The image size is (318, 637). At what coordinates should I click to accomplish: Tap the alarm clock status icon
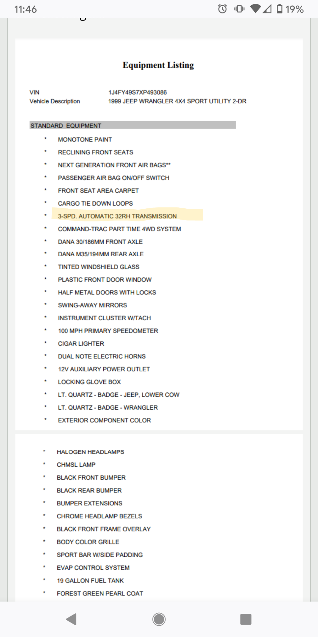tap(222, 9)
